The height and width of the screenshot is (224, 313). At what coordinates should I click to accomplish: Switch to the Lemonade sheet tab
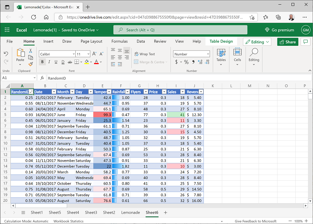click(130, 213)
